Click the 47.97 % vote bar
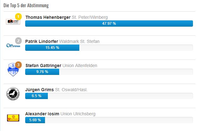The height and width of the screenshot is (131, 198). [109, 24]
